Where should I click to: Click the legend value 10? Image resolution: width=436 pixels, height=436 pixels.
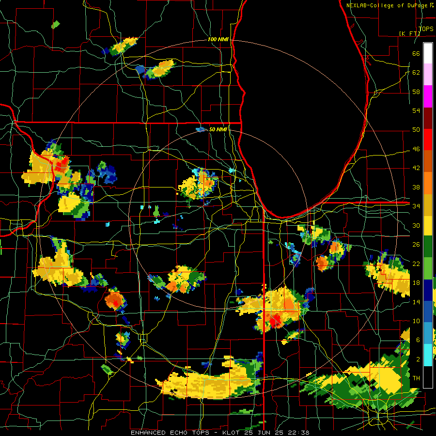point(416,321)
